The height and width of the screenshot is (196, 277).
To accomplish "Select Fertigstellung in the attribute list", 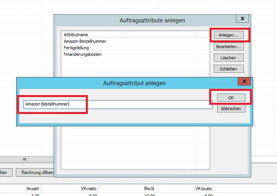I will [76, 48].
